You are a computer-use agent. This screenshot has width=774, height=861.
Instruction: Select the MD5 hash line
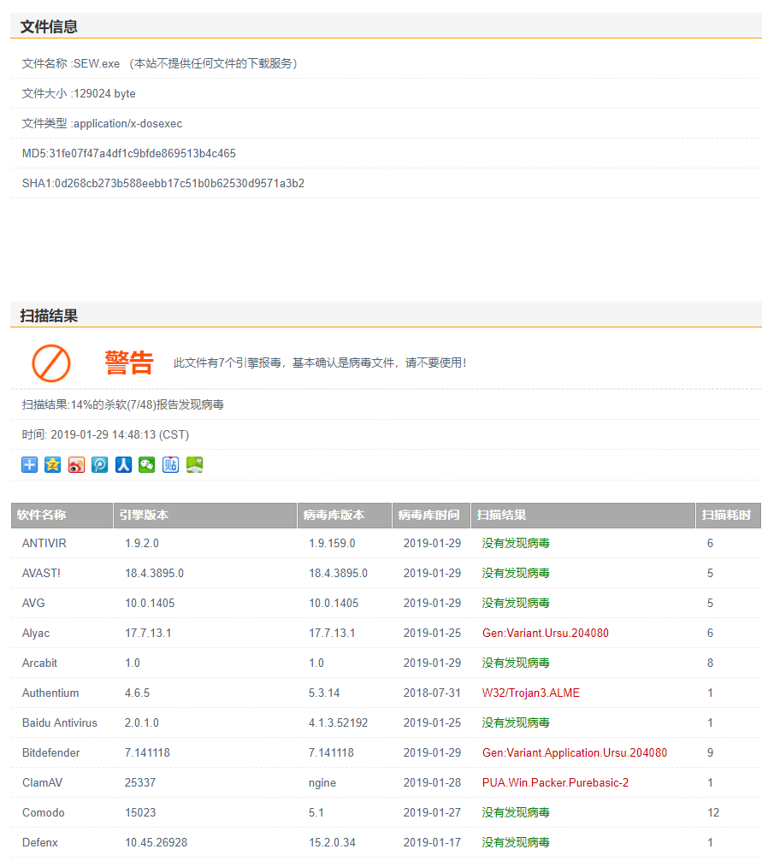click(129, 153)
